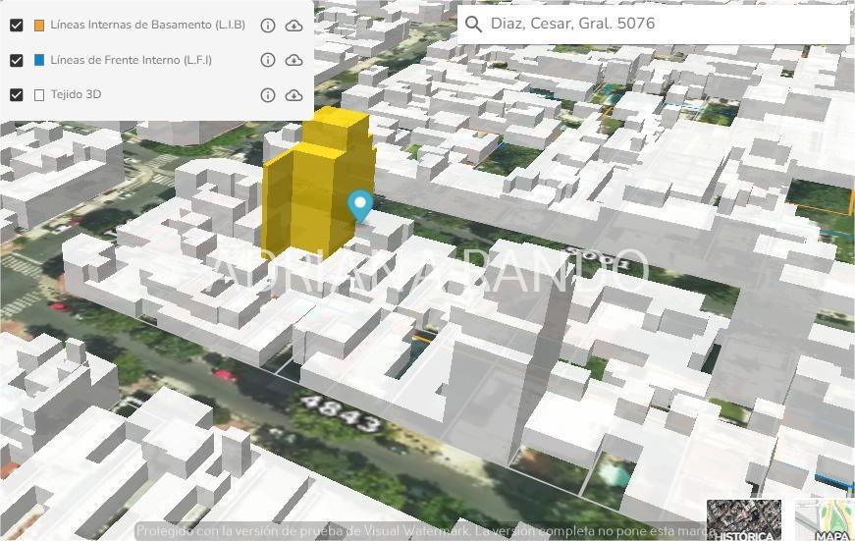The width and height of the screenshot is (855, 541).
Task: Download the Líneas de Frente Interno layer
Action: point(294,60)
